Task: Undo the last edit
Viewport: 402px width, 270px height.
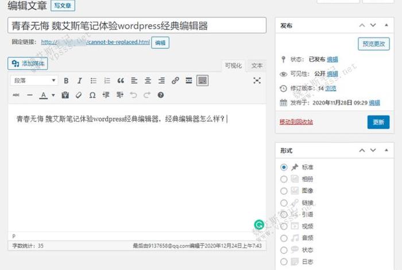Action: pos(133,95)
